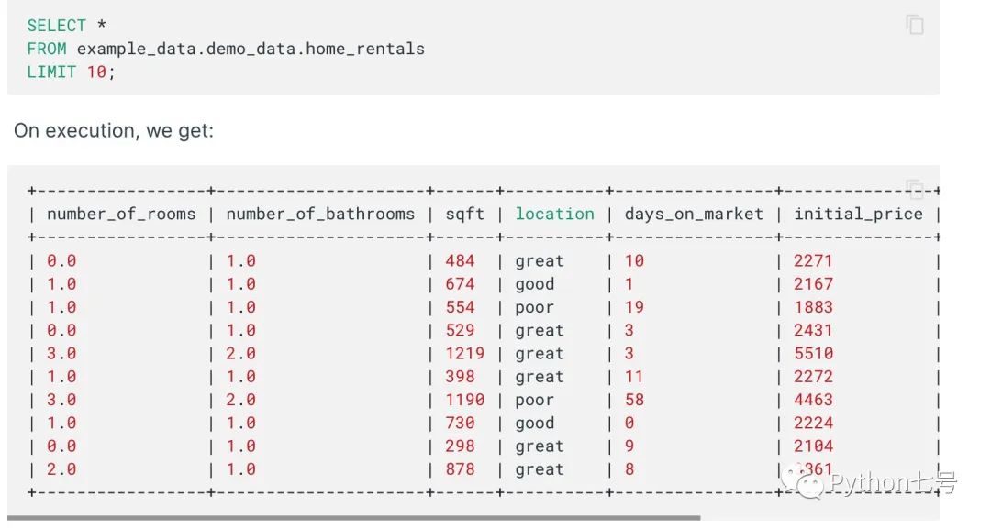Click the text 'On execution, we get:'
The width and height of the screenshot is (991, 529).
click(x=114, y=130)
